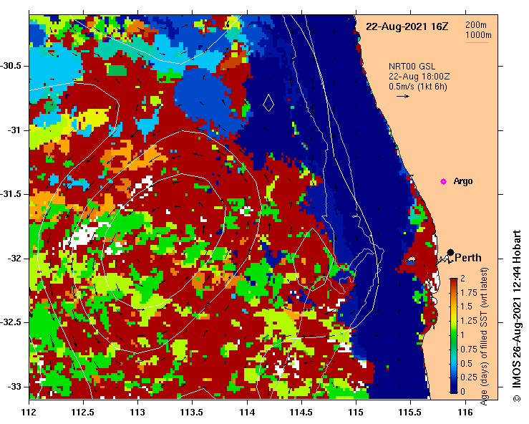Viewport: 529px width, 424px height.
Task: Click the '116' longitude axis label
Action: 465,413
